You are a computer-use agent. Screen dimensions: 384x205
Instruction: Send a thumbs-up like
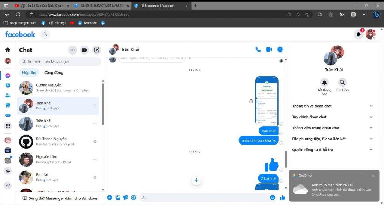point(282,198)
